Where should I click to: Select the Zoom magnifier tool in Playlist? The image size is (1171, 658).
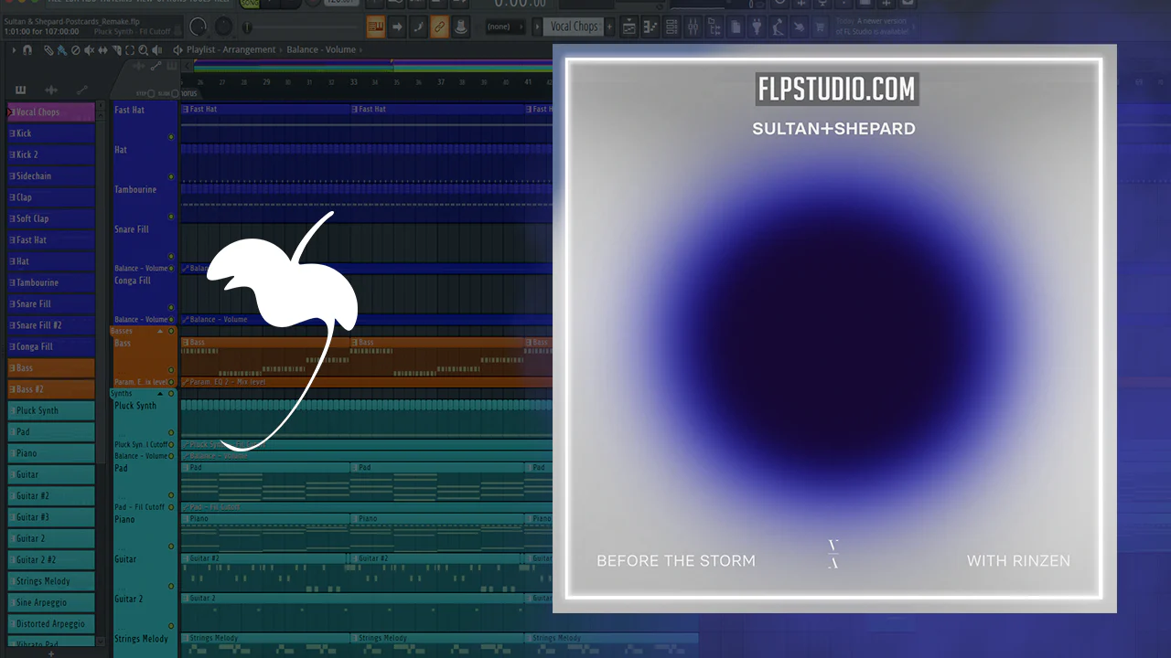[x=145, y=50]
